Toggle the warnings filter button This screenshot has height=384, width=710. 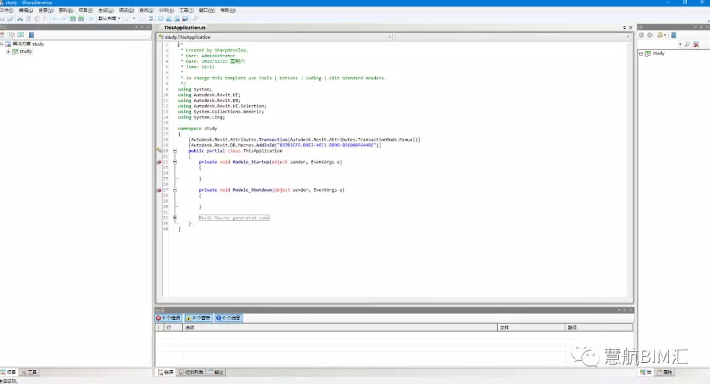point(198,318)
